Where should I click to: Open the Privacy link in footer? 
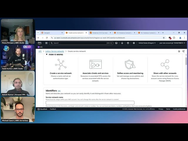(x=161, y=109)
